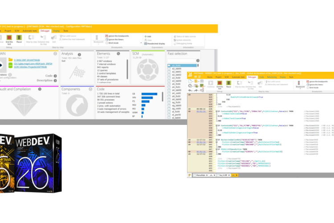
Task: Click Code arrow in project widget
Action: coord(55,76)
